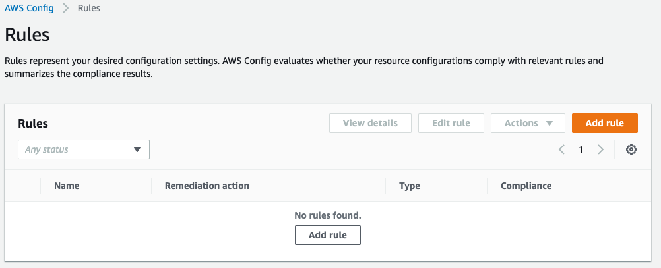Go to the previous page chevron
The image size is (661, 268).
[561, 149]
